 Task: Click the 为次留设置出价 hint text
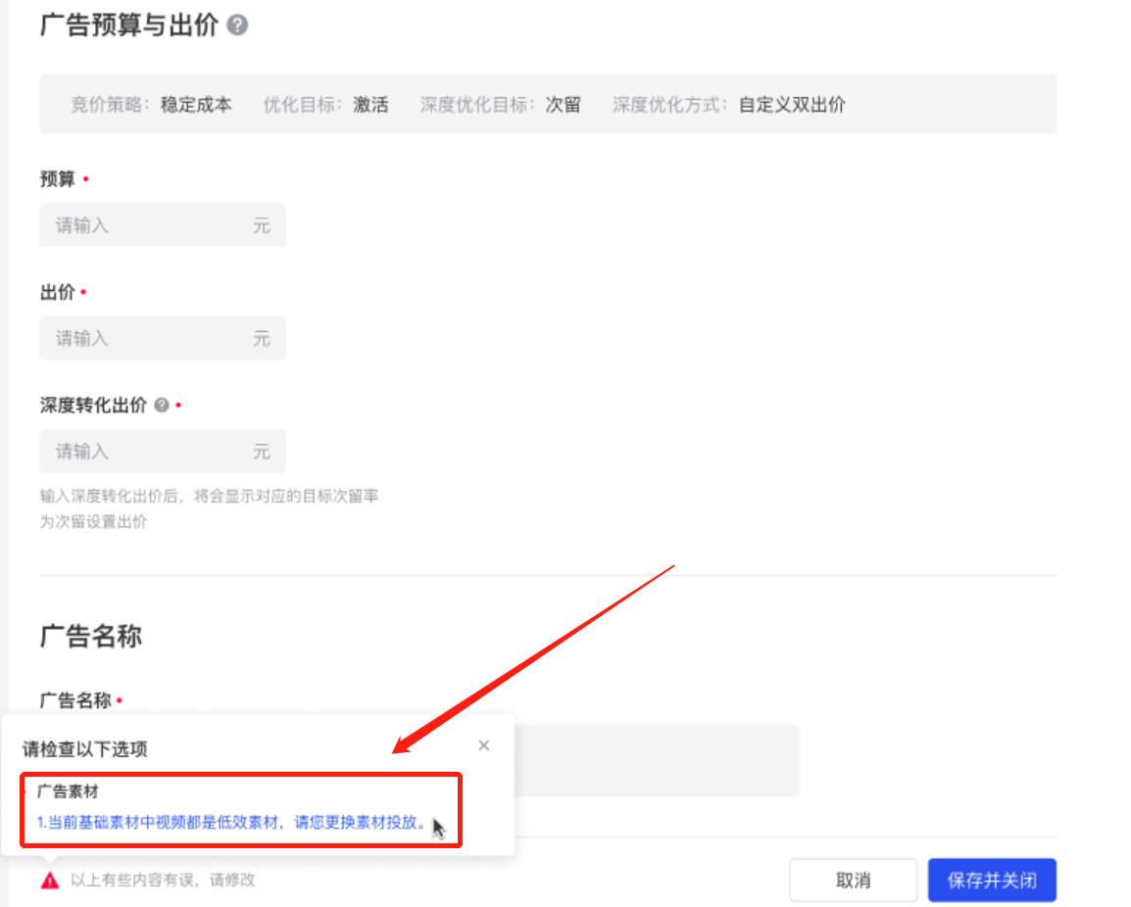pos(94,522)
